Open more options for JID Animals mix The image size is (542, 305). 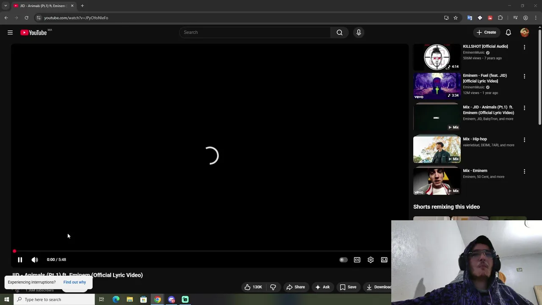tap(524, 108)
